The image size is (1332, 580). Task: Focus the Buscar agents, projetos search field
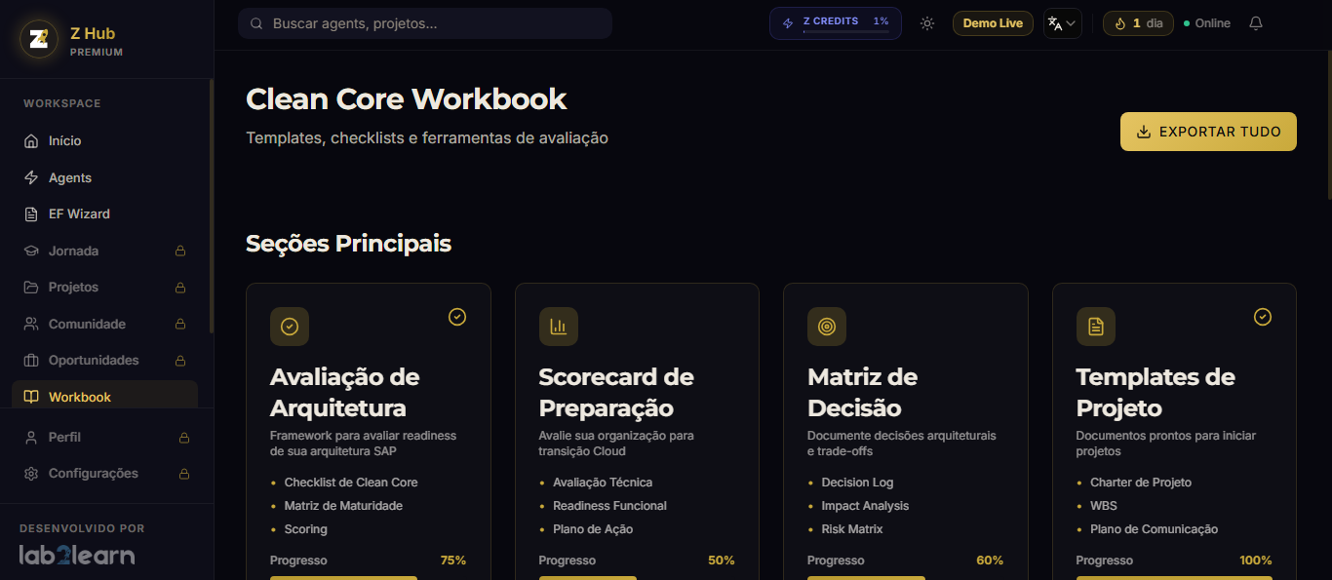[425, 23]
